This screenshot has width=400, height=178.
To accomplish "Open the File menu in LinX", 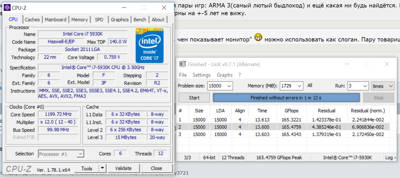I will 183,75.
